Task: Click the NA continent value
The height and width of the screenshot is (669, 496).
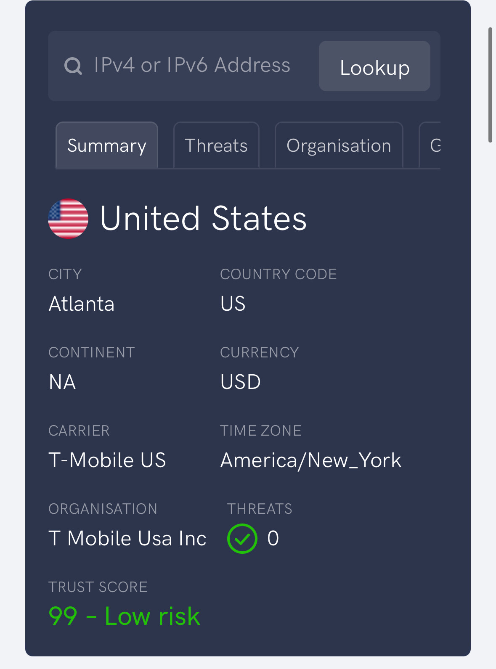Action: click(62, 382)
